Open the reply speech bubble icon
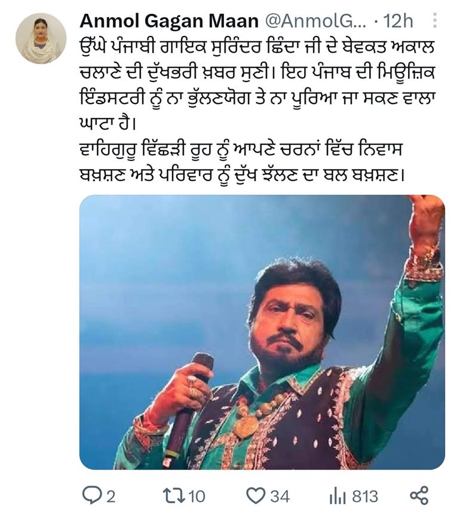 pos(93,496)
